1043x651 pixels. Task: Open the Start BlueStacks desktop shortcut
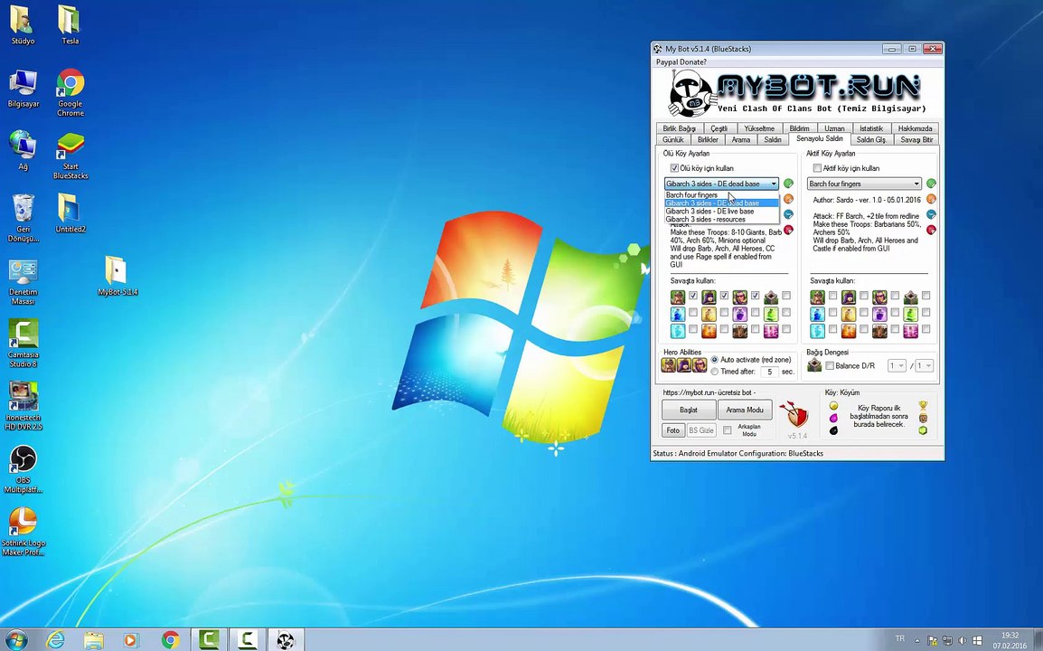(x=70, y=156)
